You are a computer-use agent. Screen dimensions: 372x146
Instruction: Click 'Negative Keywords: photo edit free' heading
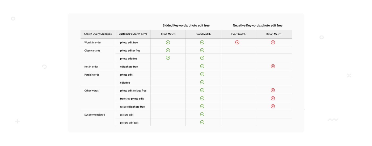pos(257,26)
